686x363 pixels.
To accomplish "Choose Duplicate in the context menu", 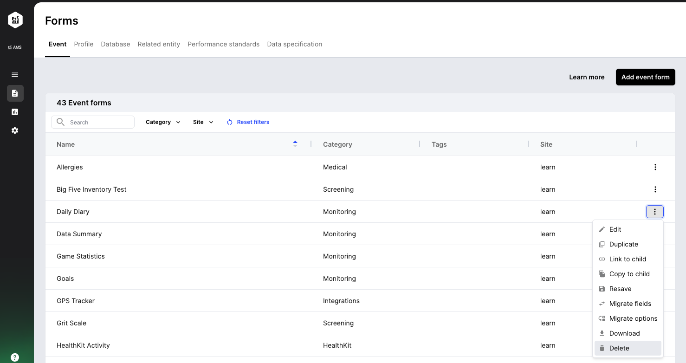I will pos(623,244).
